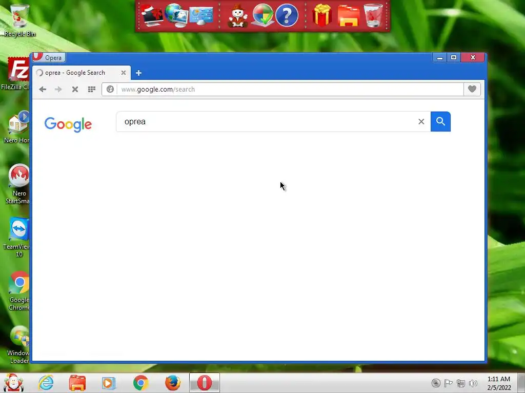Open media player from taskbar
The width and height of the screenshot is (525, 393).
(x=109, y=383)
